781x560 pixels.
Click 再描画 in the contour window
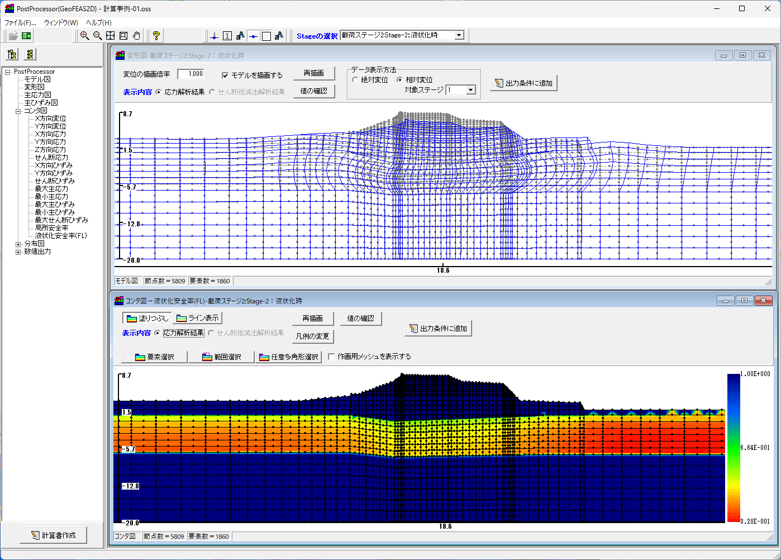click(x=312, y=319)
